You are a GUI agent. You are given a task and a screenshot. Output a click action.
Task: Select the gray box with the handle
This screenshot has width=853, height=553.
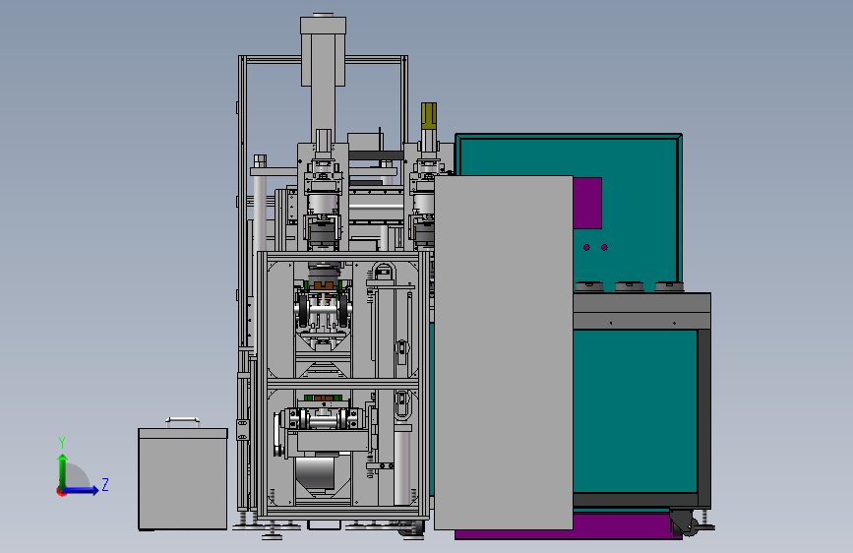point(182,479)
